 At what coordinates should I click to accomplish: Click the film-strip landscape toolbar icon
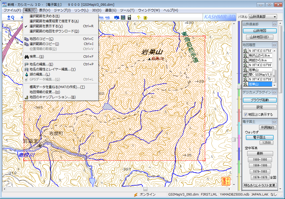tap(123, 18)
